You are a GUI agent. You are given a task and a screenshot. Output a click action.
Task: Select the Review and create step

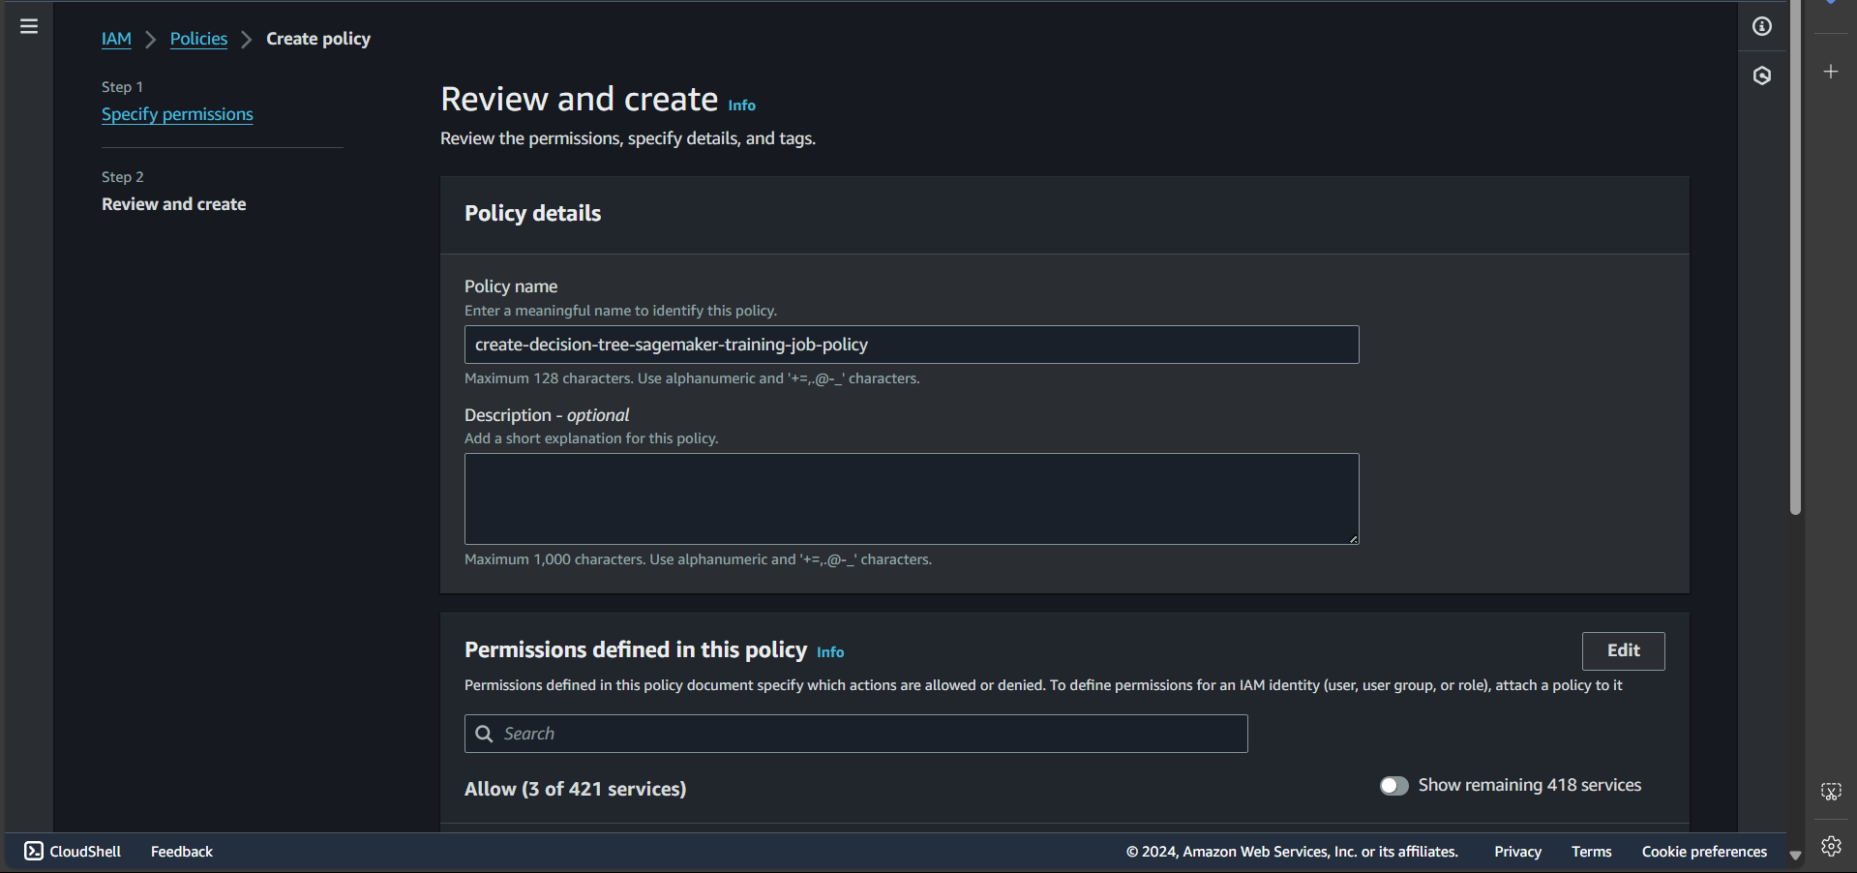tap(173, 204)
